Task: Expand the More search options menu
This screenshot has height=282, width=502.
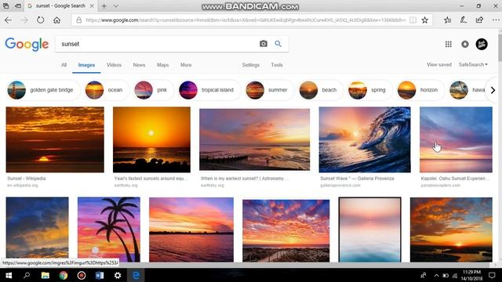Action: tap(186, 65)
